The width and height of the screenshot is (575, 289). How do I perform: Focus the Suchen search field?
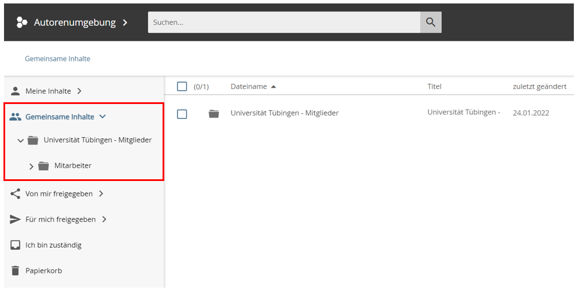pyautogui.click(x=284, y=22)
